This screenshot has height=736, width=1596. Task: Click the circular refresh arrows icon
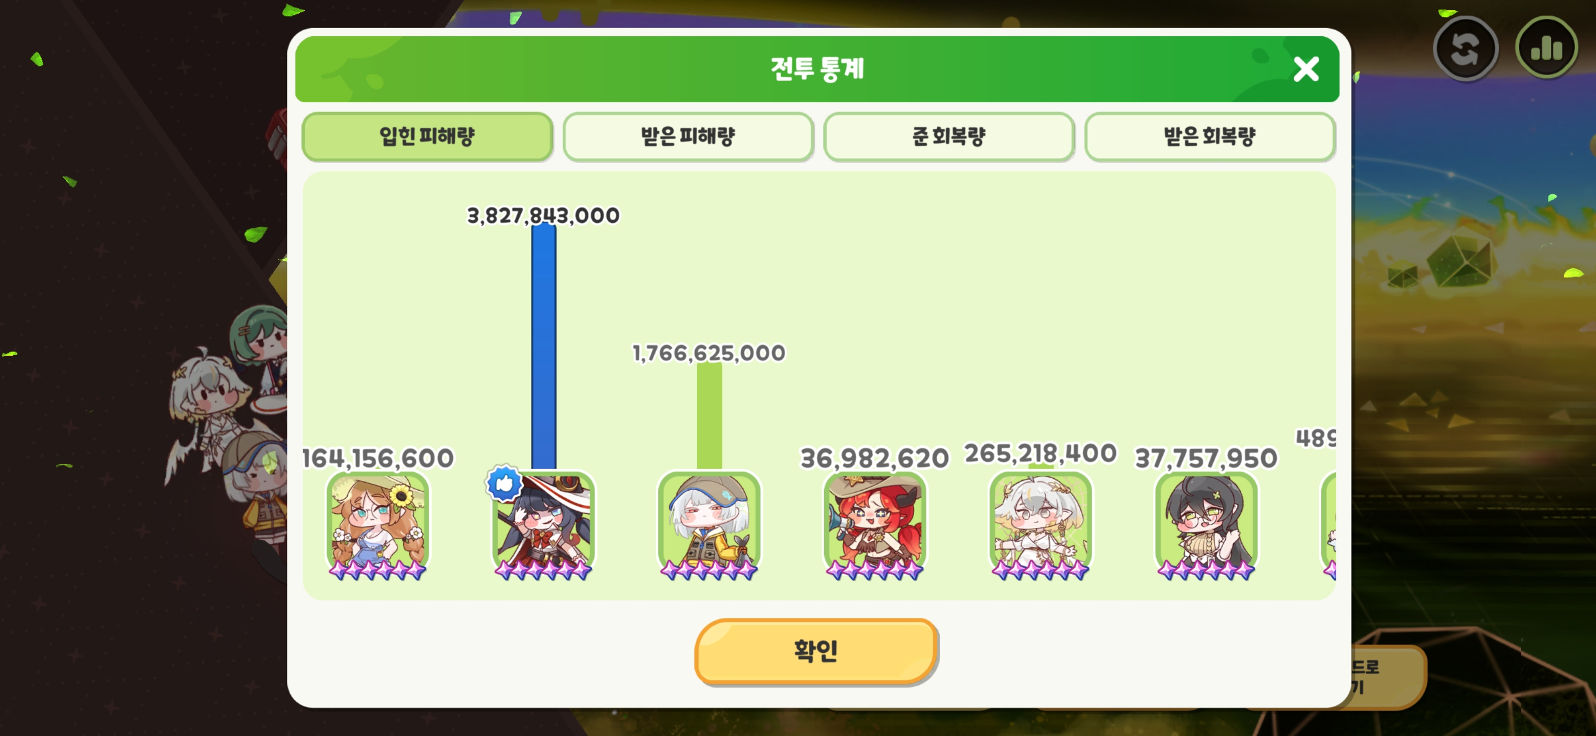(x=1465, y=48)
